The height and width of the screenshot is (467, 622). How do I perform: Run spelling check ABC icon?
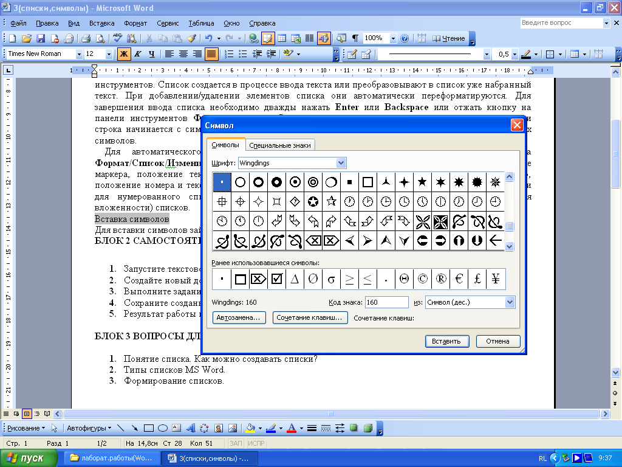(117, 38)
